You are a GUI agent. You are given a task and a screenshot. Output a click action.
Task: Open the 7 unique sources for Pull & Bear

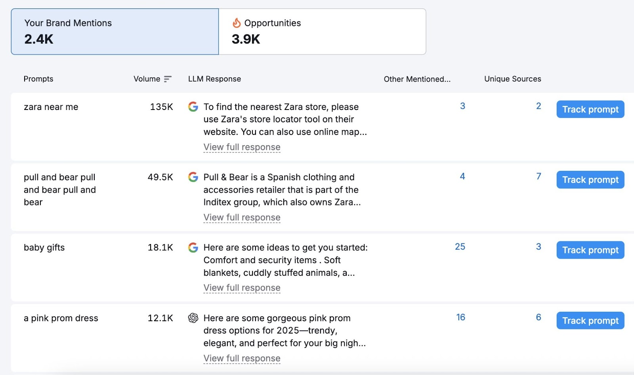(x=538, y=176)
